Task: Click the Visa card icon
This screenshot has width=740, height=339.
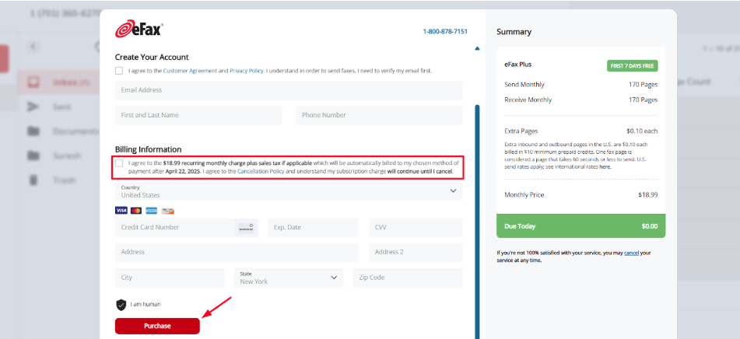Action: coord(121,210)
